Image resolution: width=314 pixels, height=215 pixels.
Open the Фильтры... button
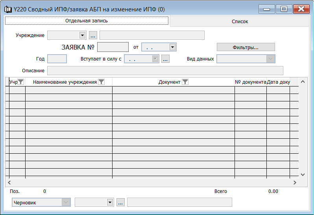pyautogui.click(x=246, y=47)
